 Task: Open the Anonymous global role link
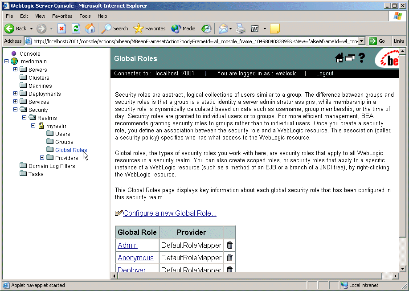click(135, 258)
